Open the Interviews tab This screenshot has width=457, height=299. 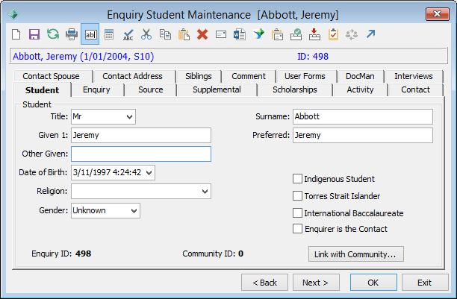tap(414, 76)
